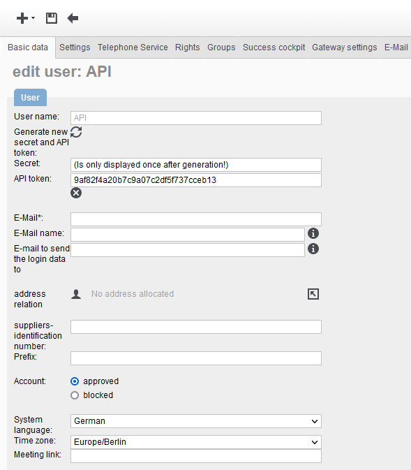Click into the Prefix text field

tap(196, 358)
